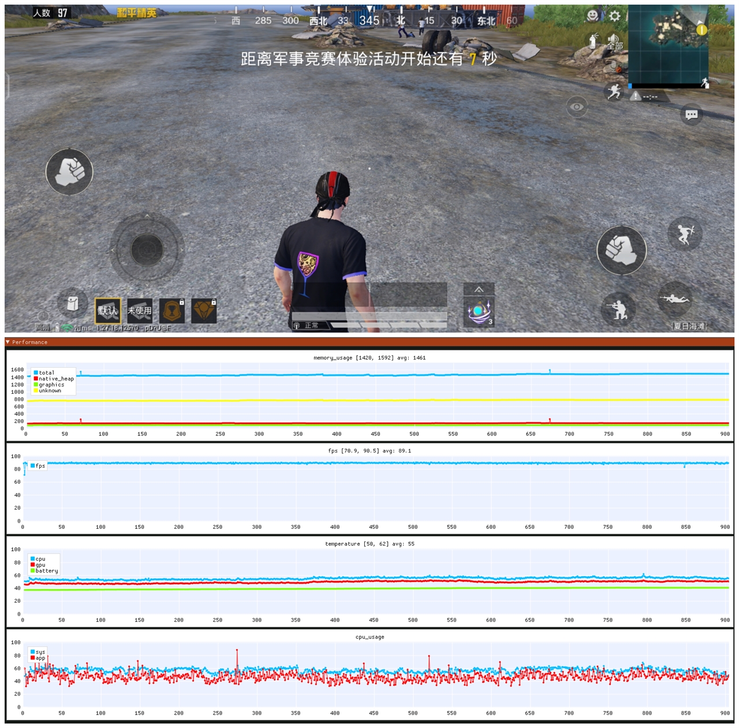Image resolution: width=739 pixels, height=728 pixels.
Task: Tap the spray paint can icon
Action: point(592,40)
